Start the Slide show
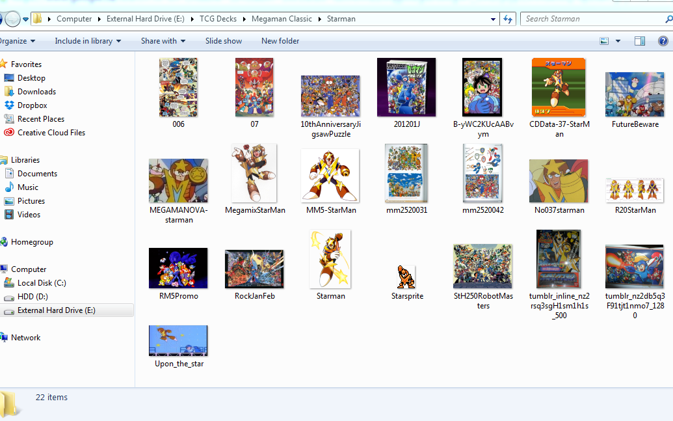This screenshot has height=421, width=673. (x=224, y=41)
